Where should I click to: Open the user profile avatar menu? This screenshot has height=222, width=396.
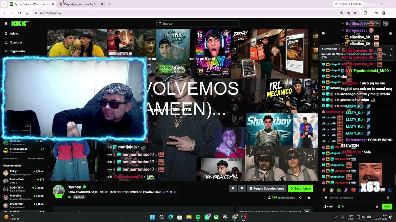click(x=385, y=23)
